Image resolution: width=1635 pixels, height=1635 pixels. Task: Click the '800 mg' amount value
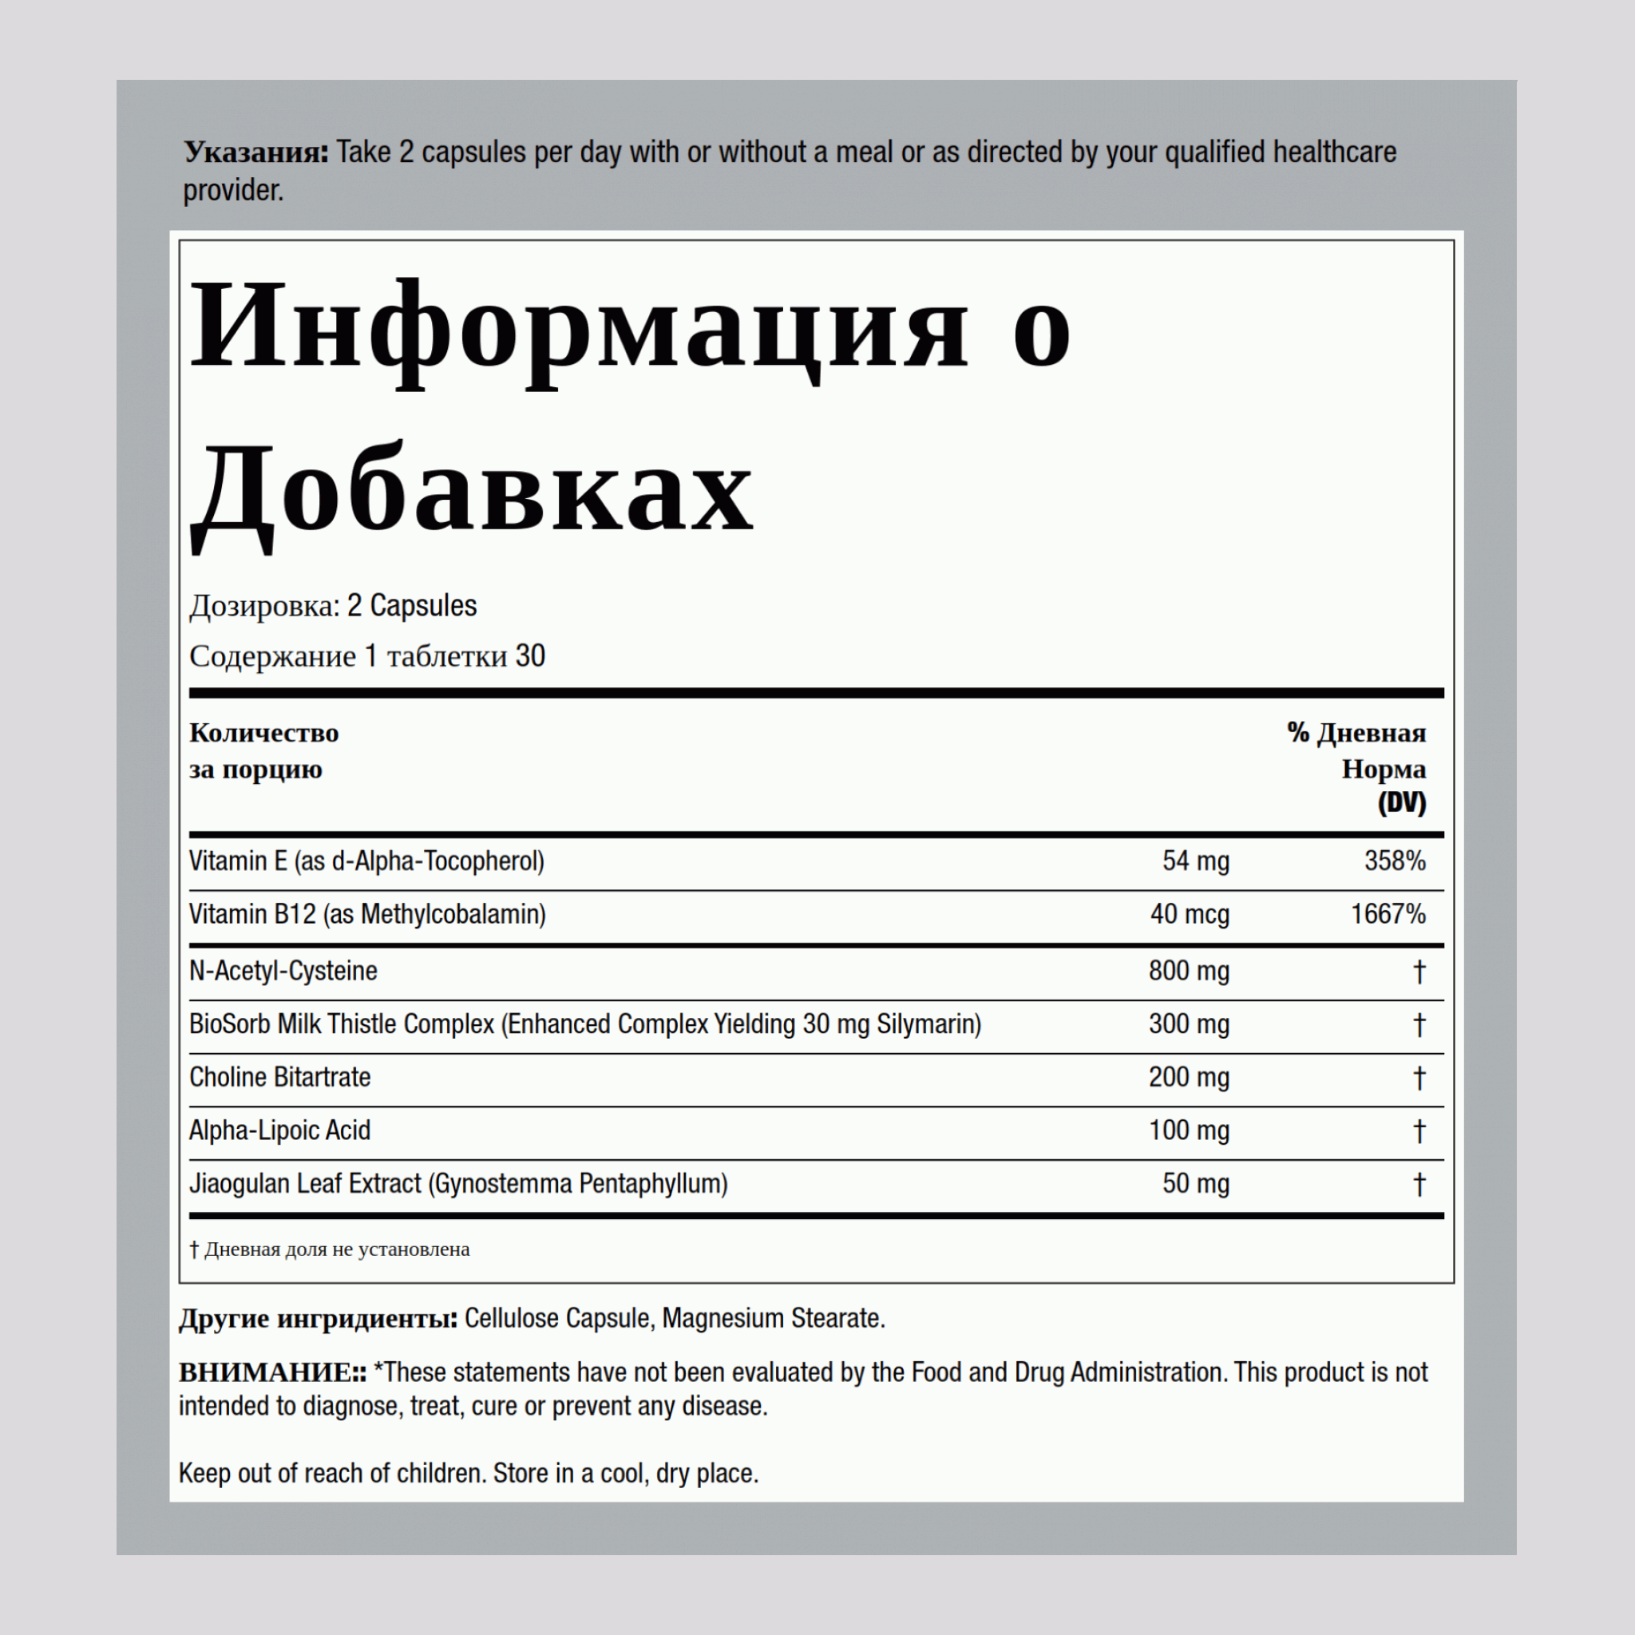pyautogui.click(x=1188, y=971)
